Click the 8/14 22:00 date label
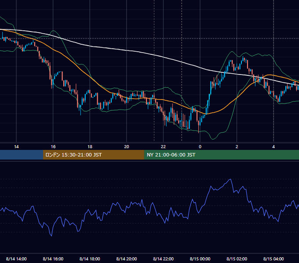The width and height of the screenshot is (299, 263). 163,259
